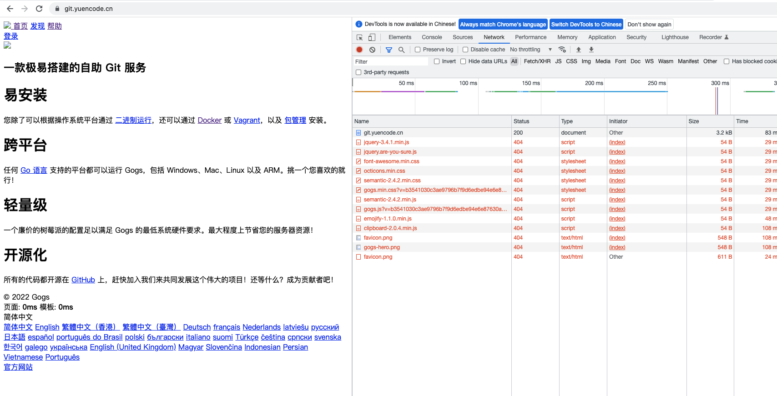The image size is (777, 396).
Task: Filter requests by WS type
Action: point(649,61)
